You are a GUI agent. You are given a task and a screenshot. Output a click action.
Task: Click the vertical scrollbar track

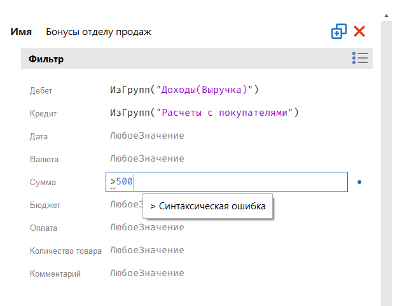tap(385, 159)
